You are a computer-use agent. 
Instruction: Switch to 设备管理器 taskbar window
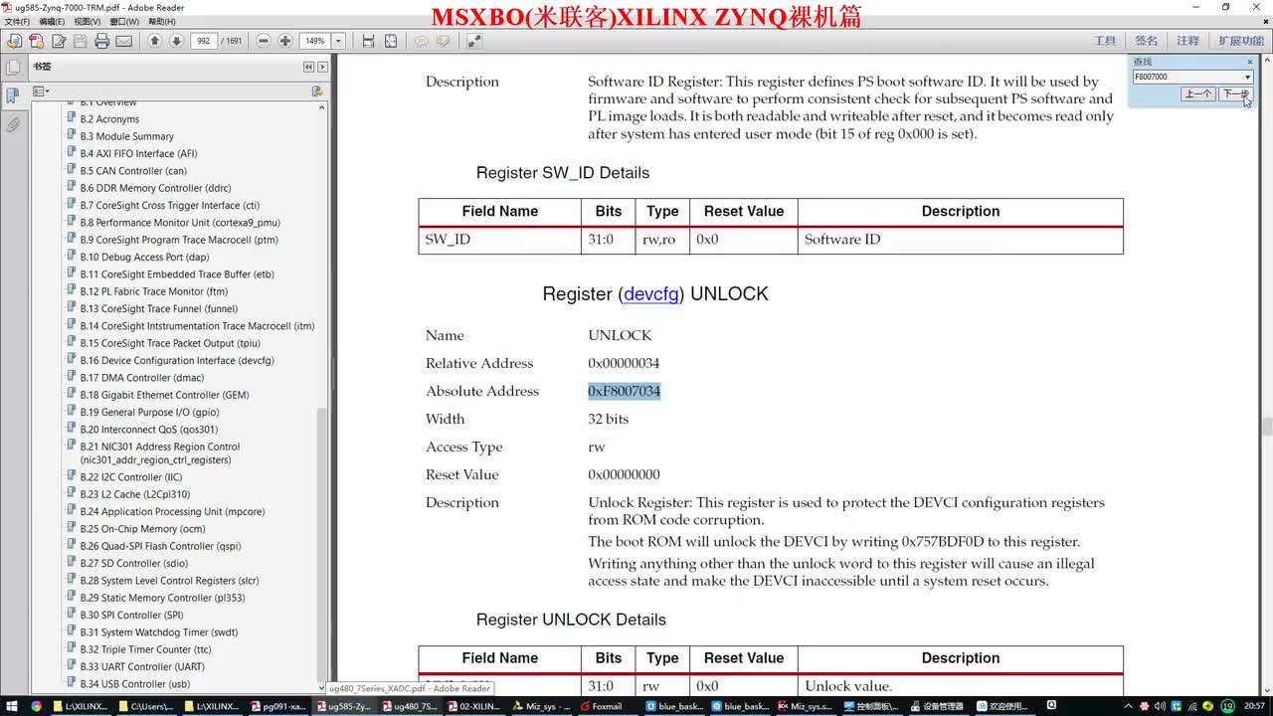pyautogui.click(x=935, y=706)
